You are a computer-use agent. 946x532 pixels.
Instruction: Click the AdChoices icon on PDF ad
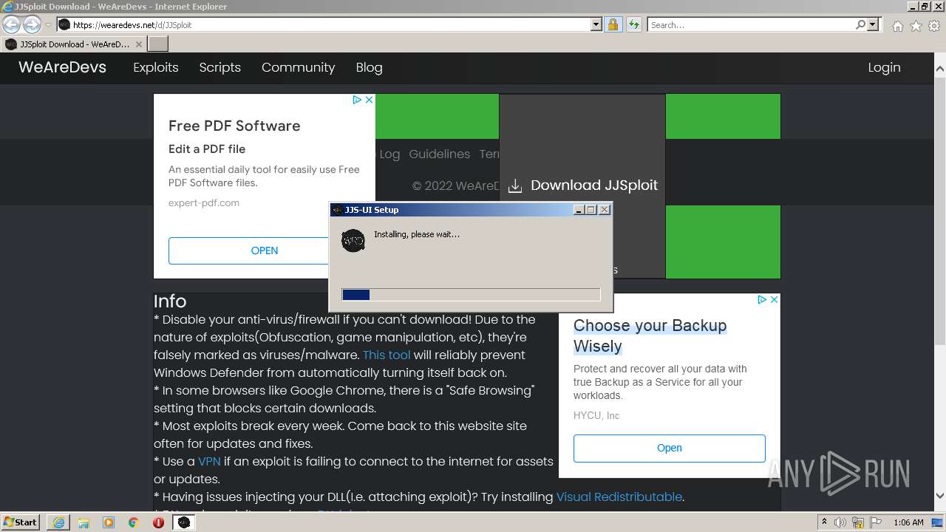click(x=357, y=100)
